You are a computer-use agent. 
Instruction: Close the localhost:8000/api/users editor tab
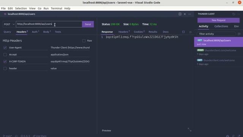185,14
